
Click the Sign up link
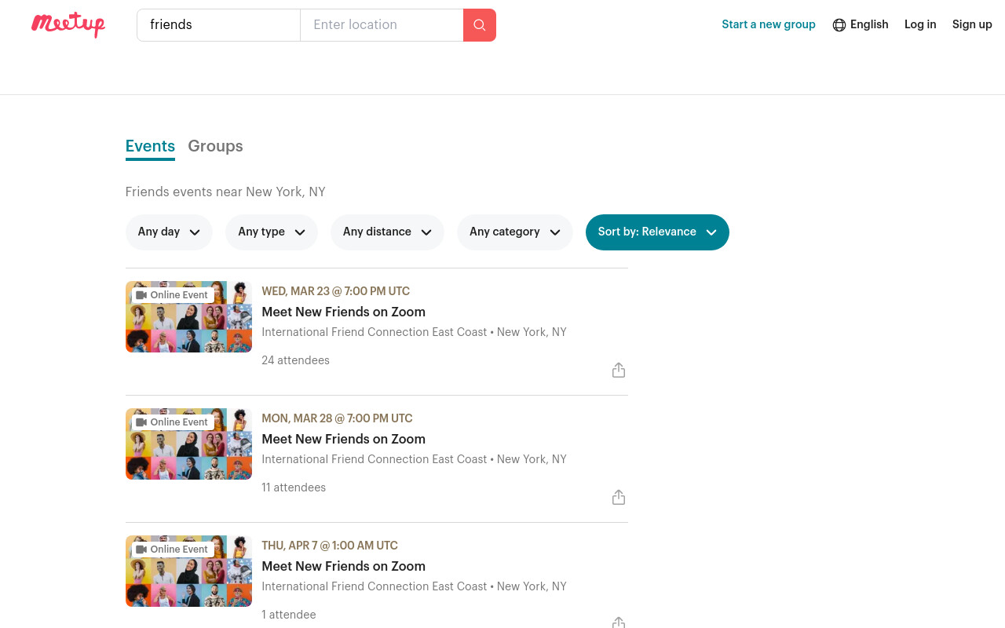972,25
